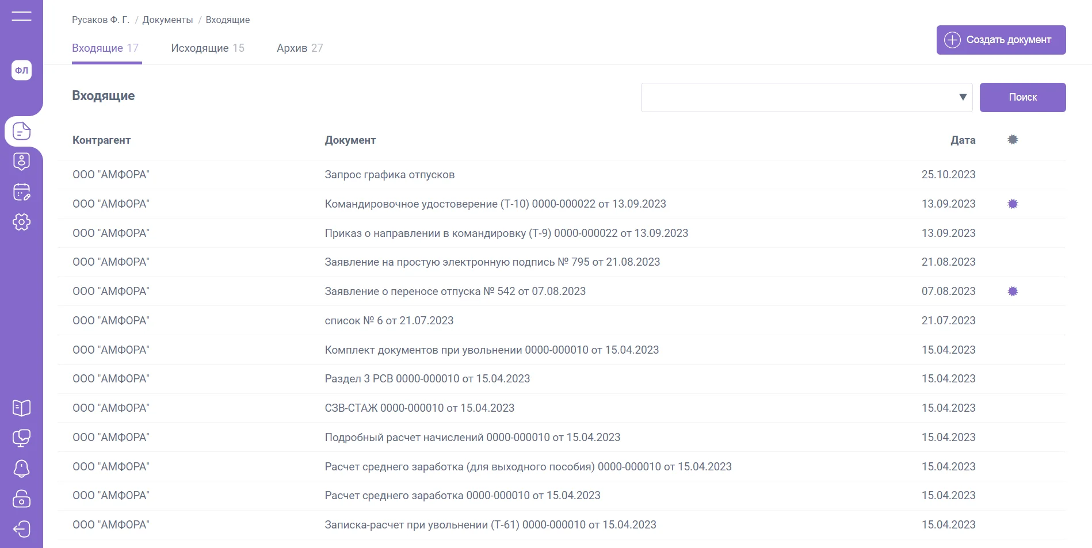Open settings gear in sidebar
1092x548 pixels.
21,222
